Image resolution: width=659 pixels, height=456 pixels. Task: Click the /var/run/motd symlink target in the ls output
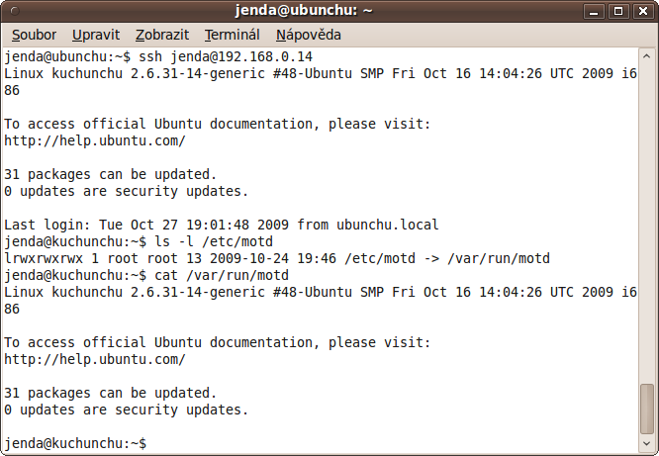tap(499, 258)
